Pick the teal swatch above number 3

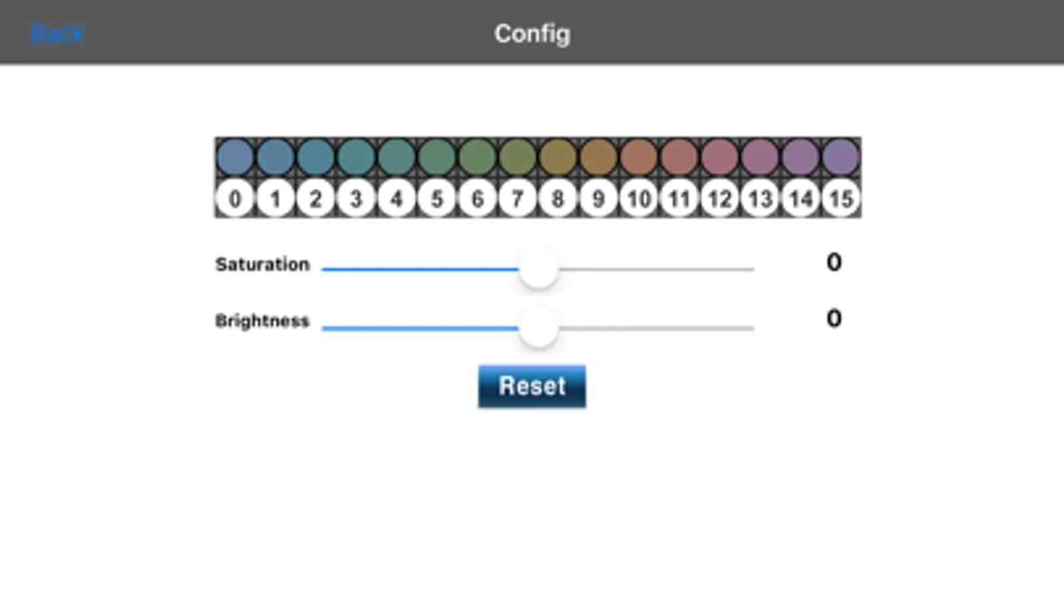[x=356, y=157]
